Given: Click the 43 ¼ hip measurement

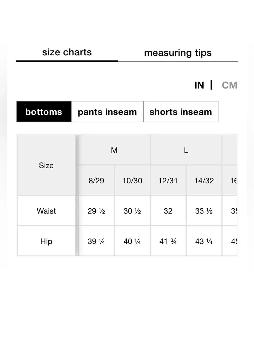Looking at the screenshot, I should [204, 241].
